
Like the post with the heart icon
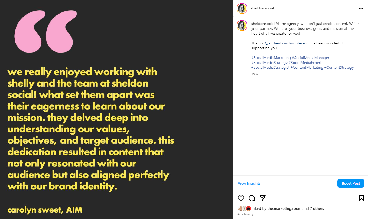[x=241, y=198]
